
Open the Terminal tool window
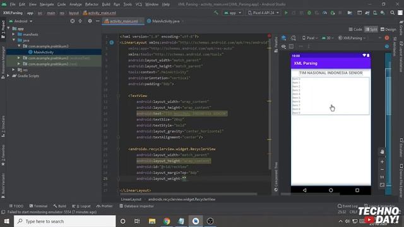pyautogui.click(x=39, y=206)
